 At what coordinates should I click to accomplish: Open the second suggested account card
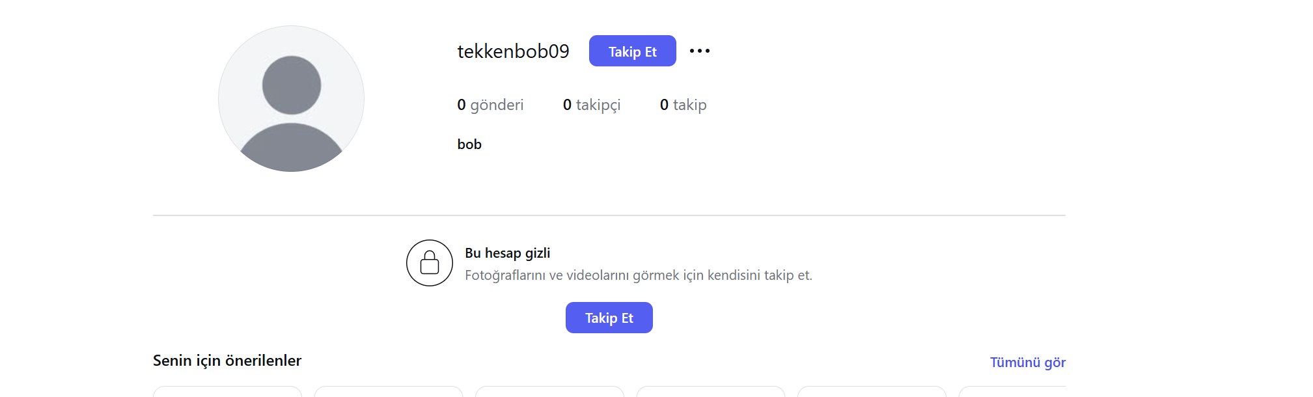[389, 391]
